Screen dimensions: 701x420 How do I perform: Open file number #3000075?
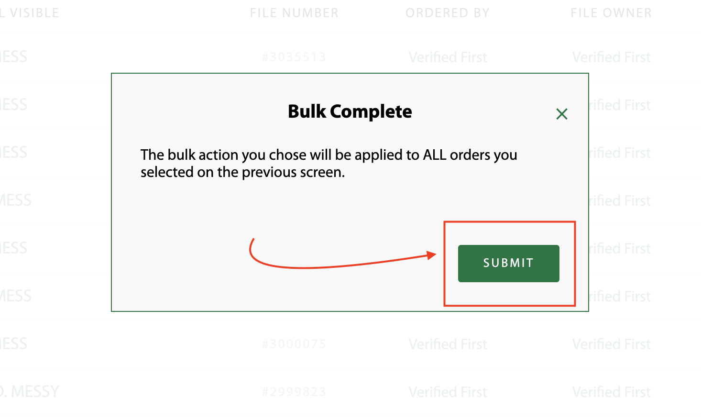pyautogui.click(x=294, y=344)
